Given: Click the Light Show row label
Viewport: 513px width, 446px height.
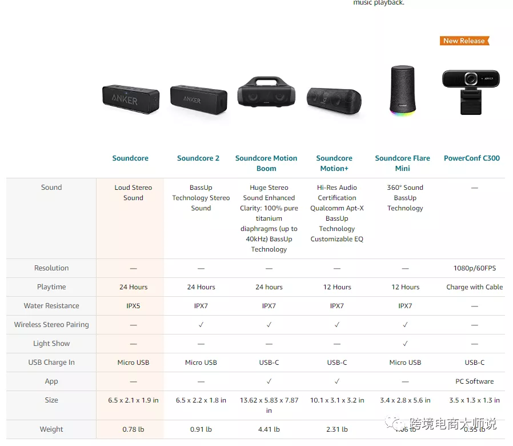Looking at the screenshot, I should pos(51,344).
